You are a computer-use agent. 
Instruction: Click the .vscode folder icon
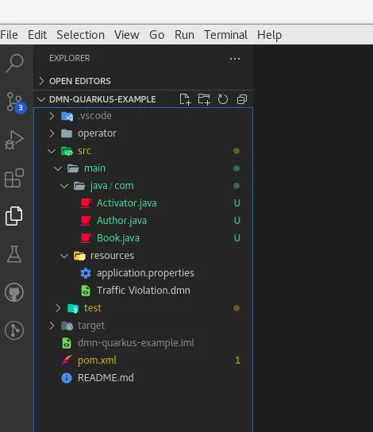tap(67, 116)
